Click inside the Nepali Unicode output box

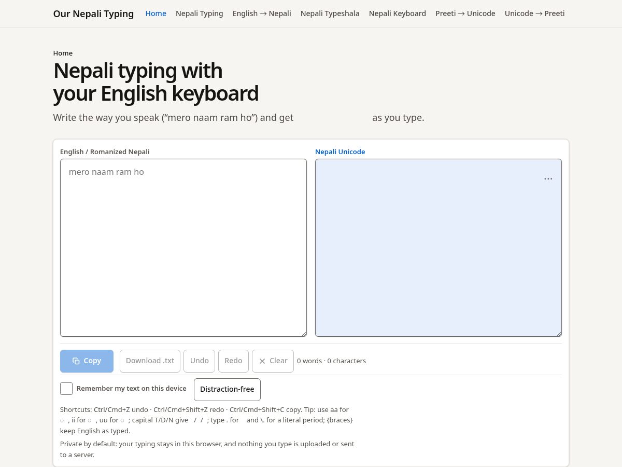click(439, 248)
